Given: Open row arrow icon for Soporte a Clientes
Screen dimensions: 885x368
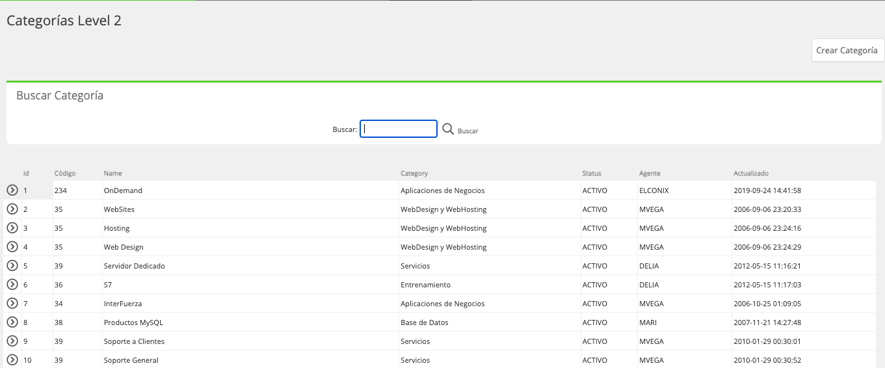Looking at the screenshot, I should tap(12, 341).
